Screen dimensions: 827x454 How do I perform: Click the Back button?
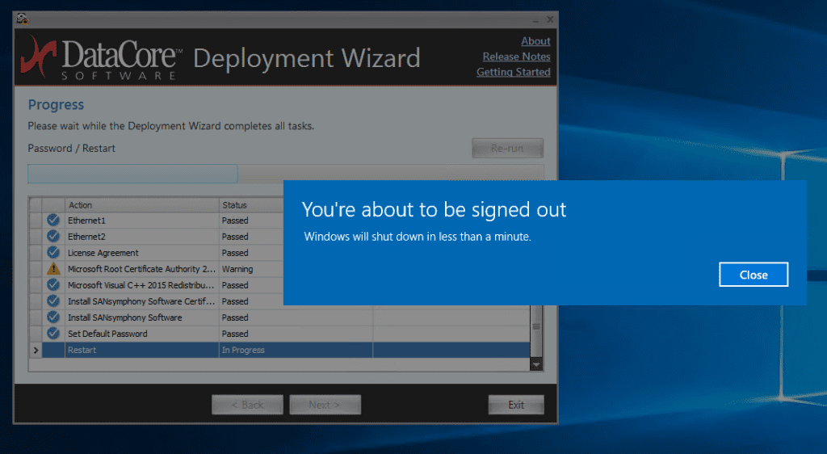click(247, 405)
